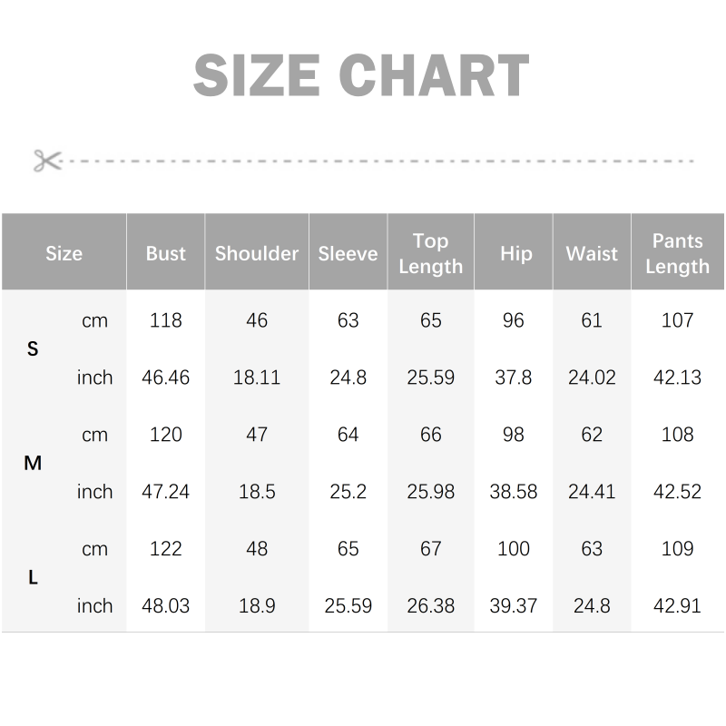726x726 pixels.
Task: Click the scissors icon below the title
Action: [46, 161]
